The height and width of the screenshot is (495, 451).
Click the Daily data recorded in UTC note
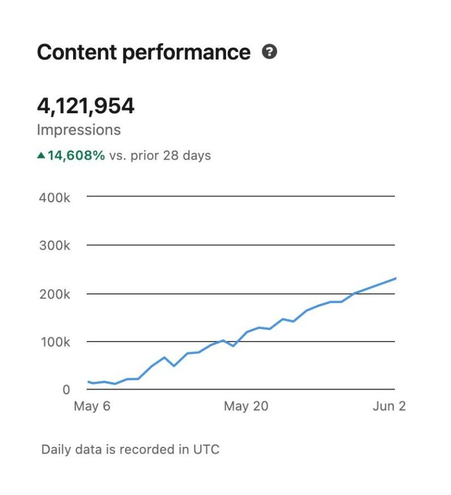130,450
